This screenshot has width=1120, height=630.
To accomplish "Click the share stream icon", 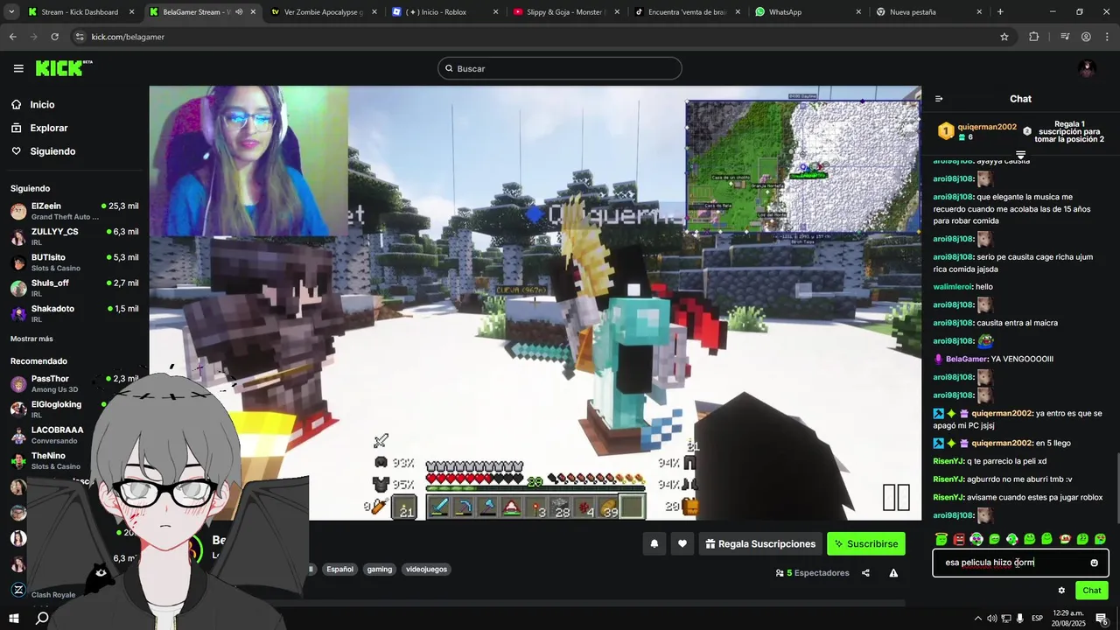I will (x=865, y=573).
